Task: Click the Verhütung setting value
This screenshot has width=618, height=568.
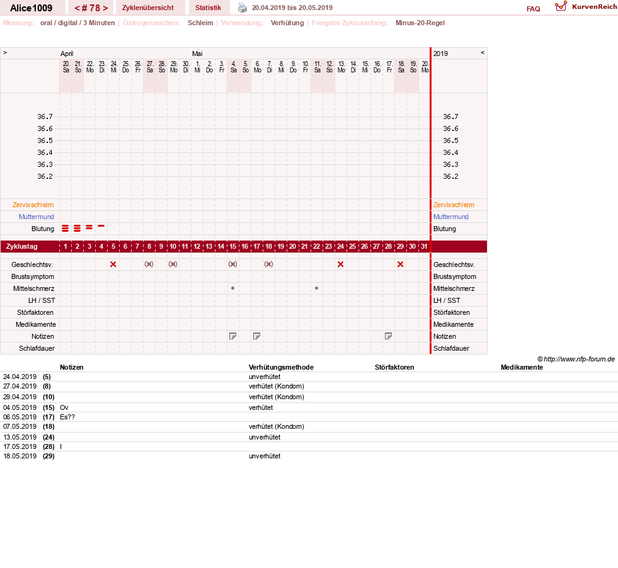Action: [287, 23]
